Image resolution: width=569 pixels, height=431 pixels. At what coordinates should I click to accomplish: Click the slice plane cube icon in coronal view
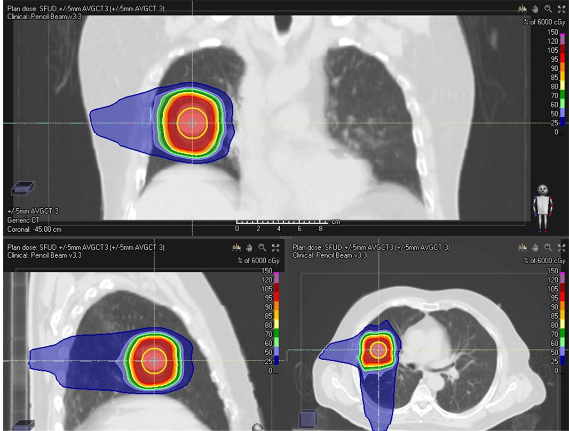tap(22, 189)
